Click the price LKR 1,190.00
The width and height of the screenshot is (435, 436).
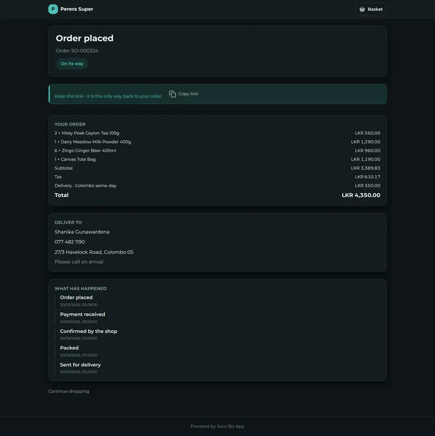(x=365, y=159)
